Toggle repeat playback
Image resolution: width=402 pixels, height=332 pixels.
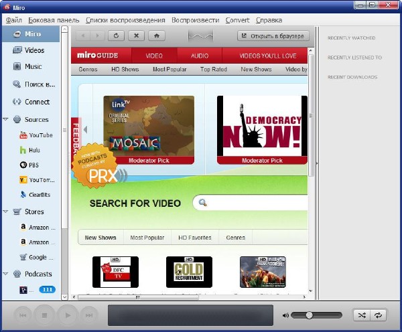(379, 315)
